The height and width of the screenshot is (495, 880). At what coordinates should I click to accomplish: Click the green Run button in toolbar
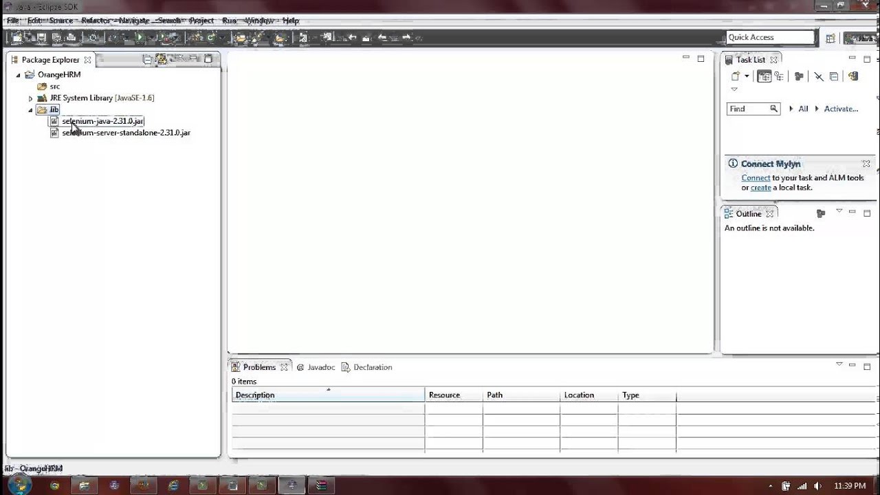pyautogui.click(x=140, y=38)
